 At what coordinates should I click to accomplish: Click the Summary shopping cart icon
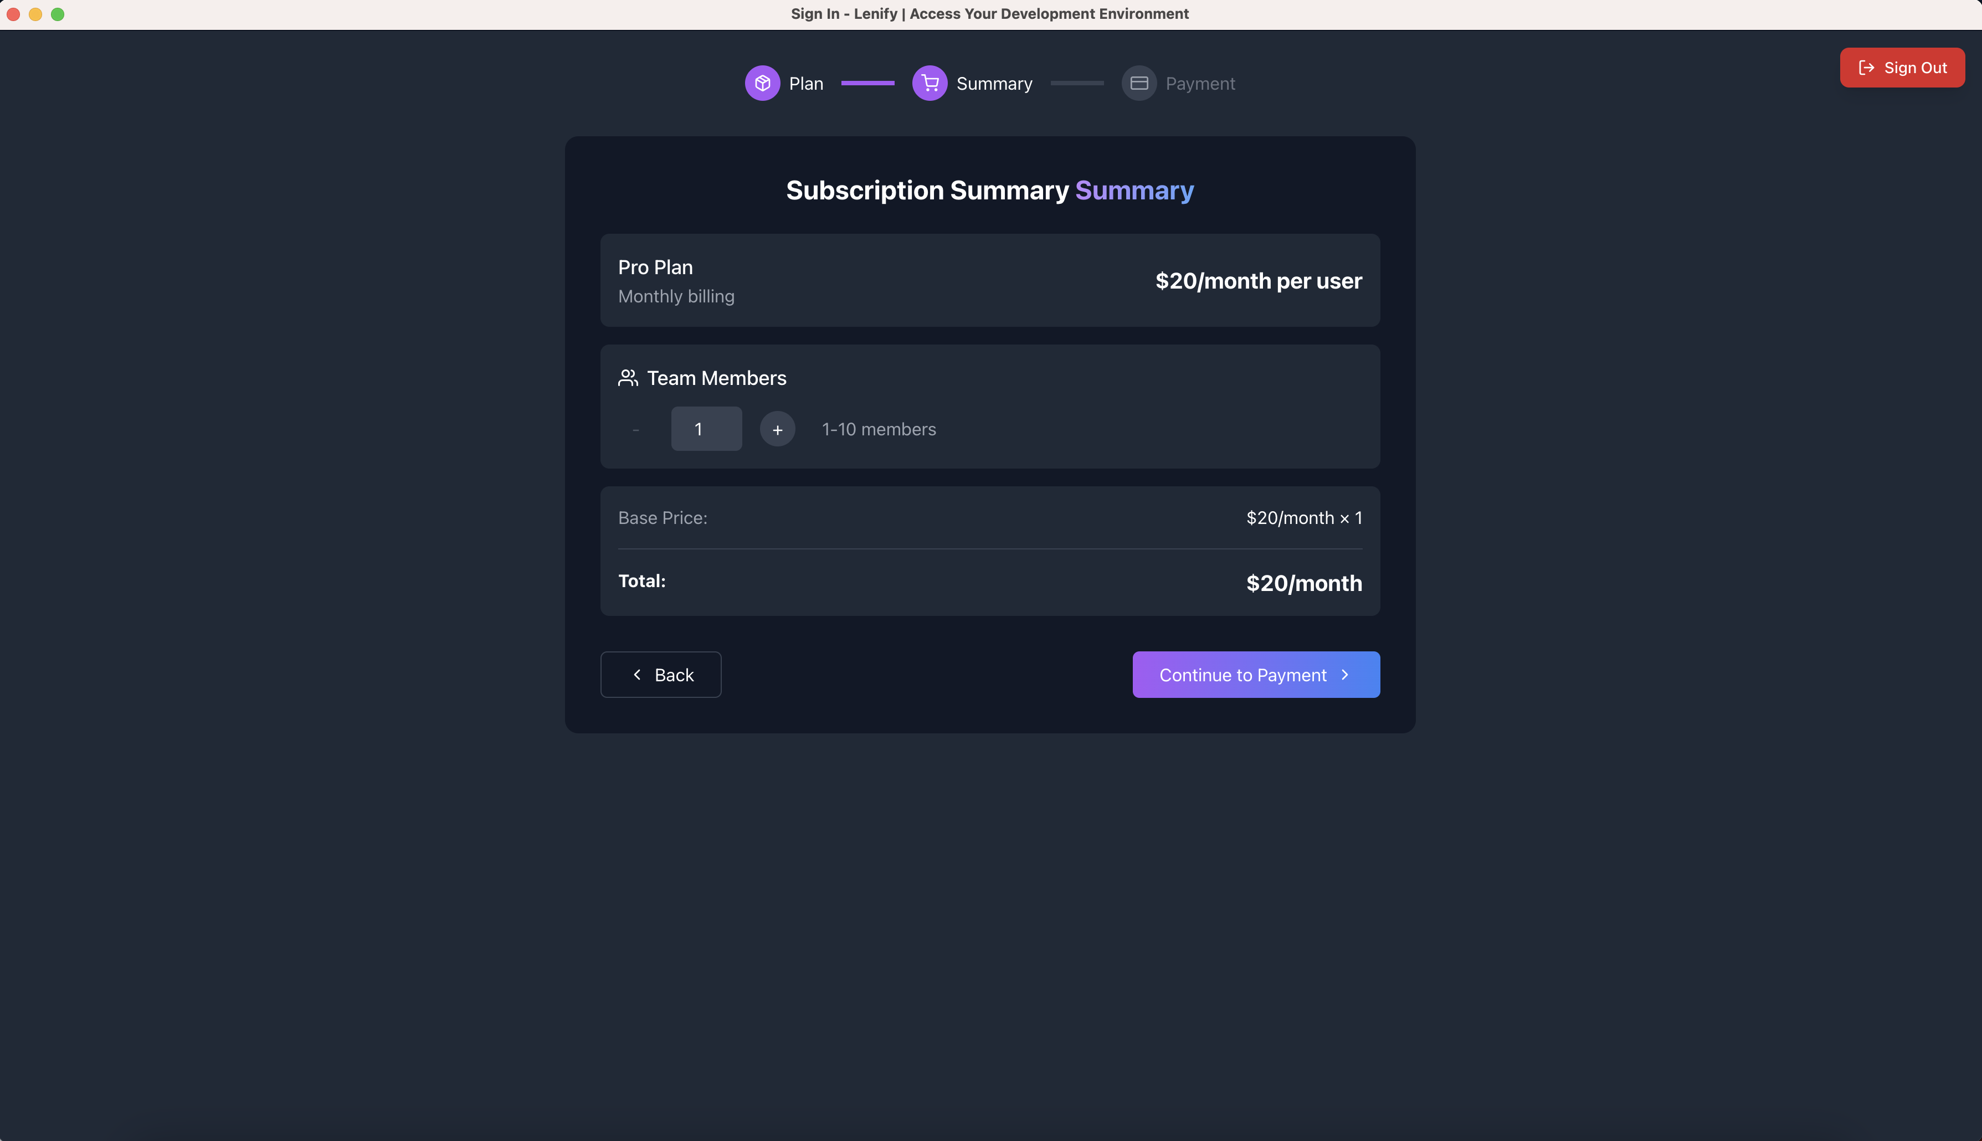pyautogui.click(x=930, y=83)
